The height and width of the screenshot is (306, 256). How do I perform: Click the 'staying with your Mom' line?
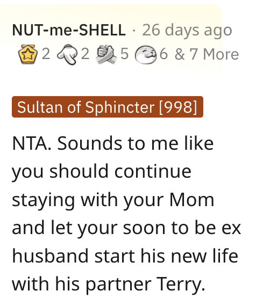point(113,200)
